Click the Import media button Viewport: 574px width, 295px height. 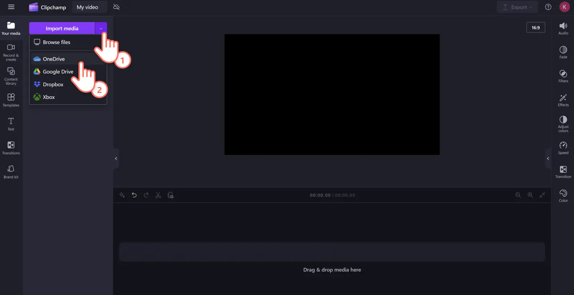click(62, 28)
